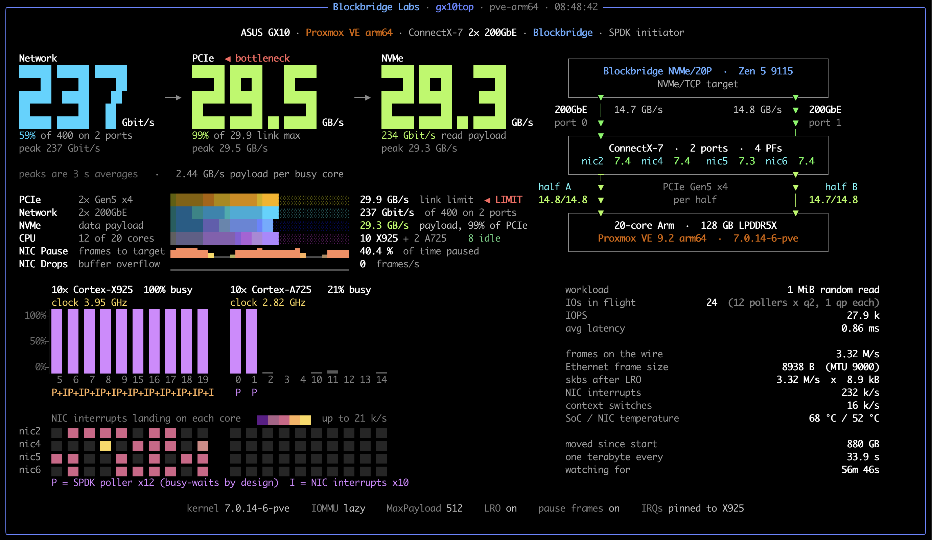The width and height of the screenshot is (932, 540).
Task: Select the 68 °C / 52 °C temperature reading
Action: tap(844, 418)
